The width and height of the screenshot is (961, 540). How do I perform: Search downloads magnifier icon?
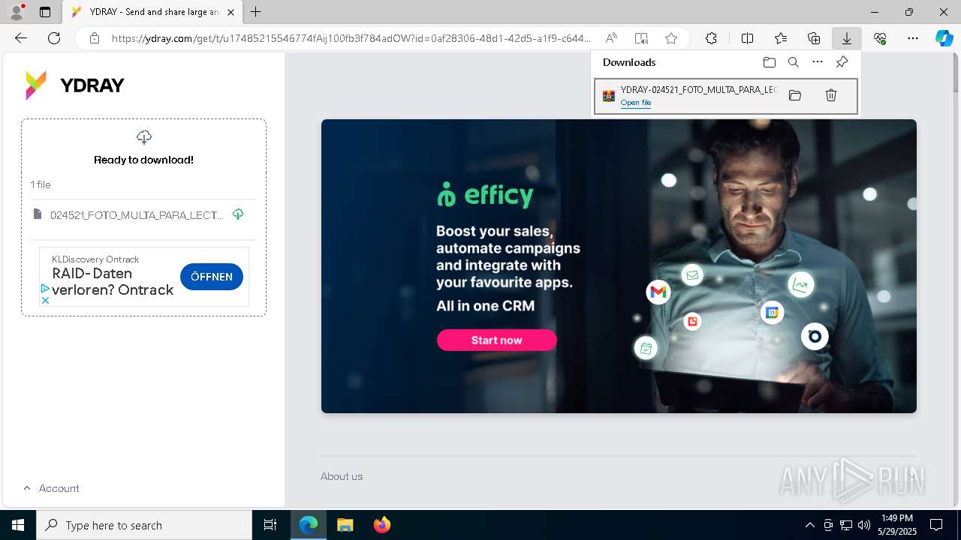(794, 62)
